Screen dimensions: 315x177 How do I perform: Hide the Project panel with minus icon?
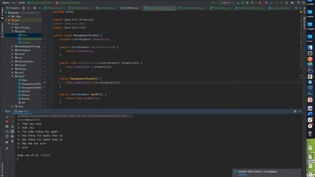(x=39, y=8)
